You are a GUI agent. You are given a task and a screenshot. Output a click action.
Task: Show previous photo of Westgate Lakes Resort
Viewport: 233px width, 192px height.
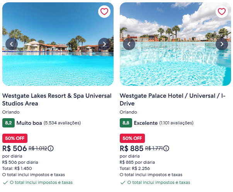[x=12, y=44]
